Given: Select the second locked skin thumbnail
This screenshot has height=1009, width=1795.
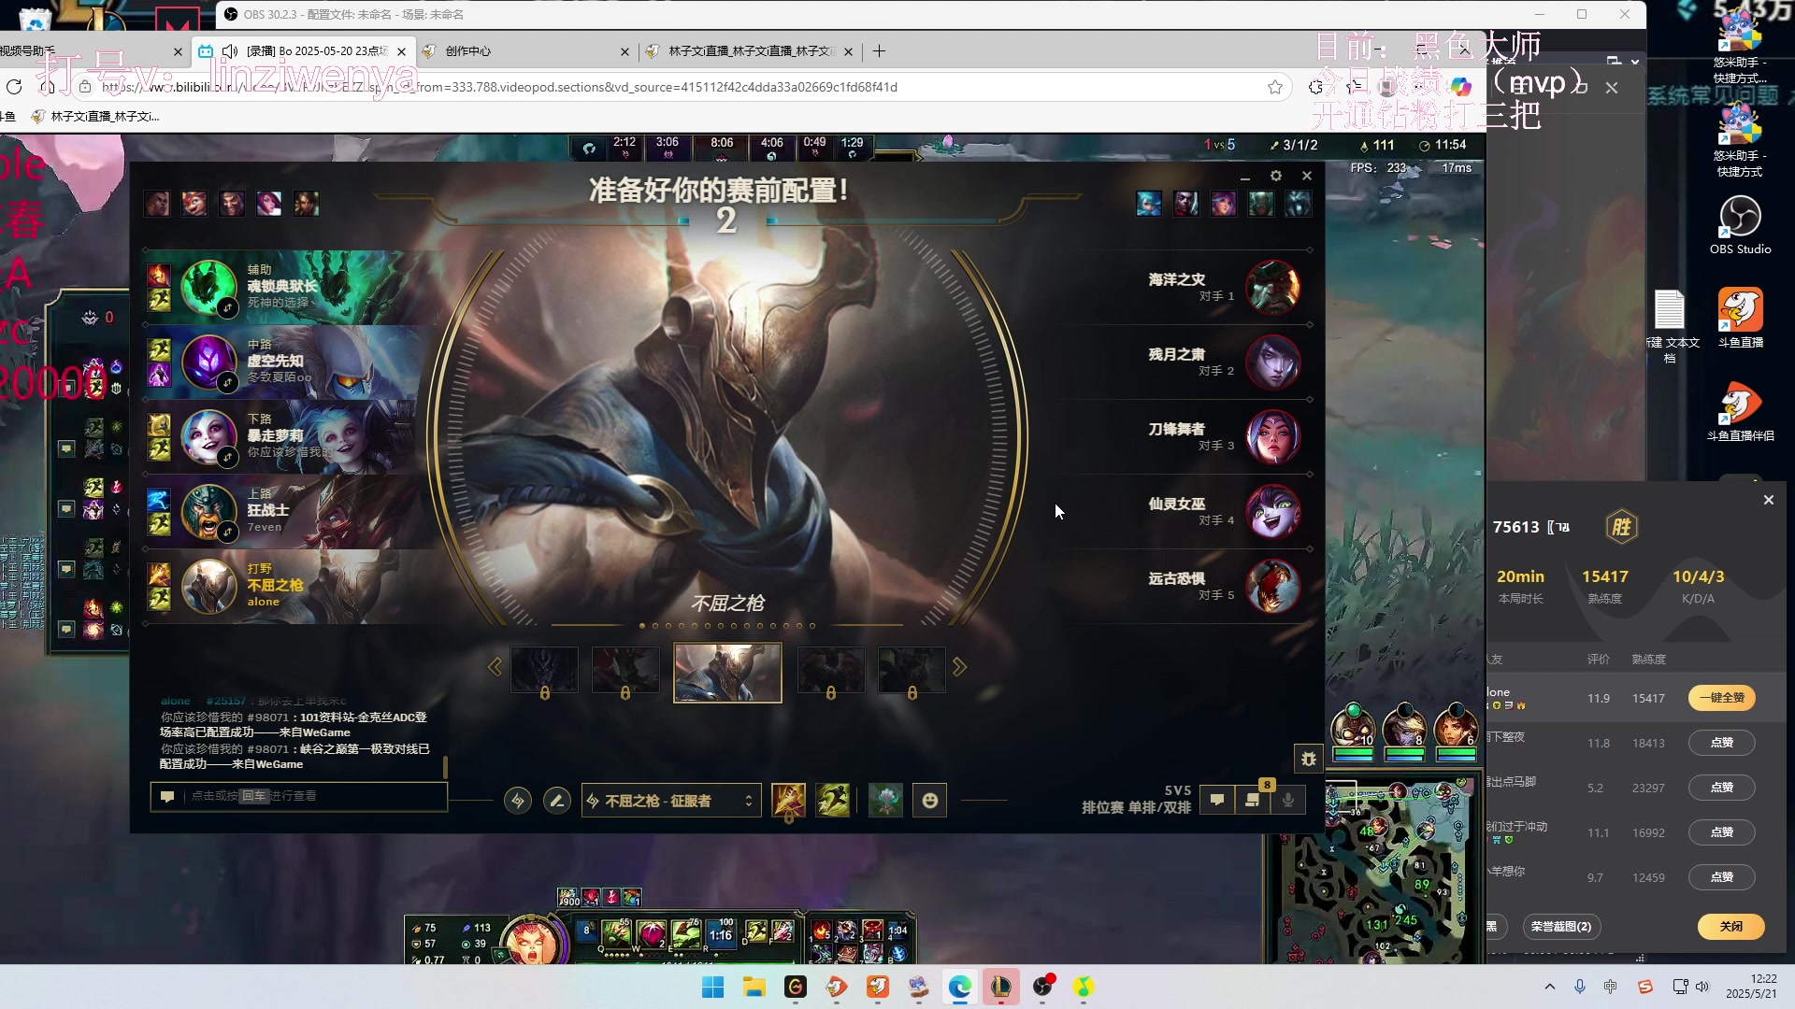Looking at the screenshot, I should point(625,671).
